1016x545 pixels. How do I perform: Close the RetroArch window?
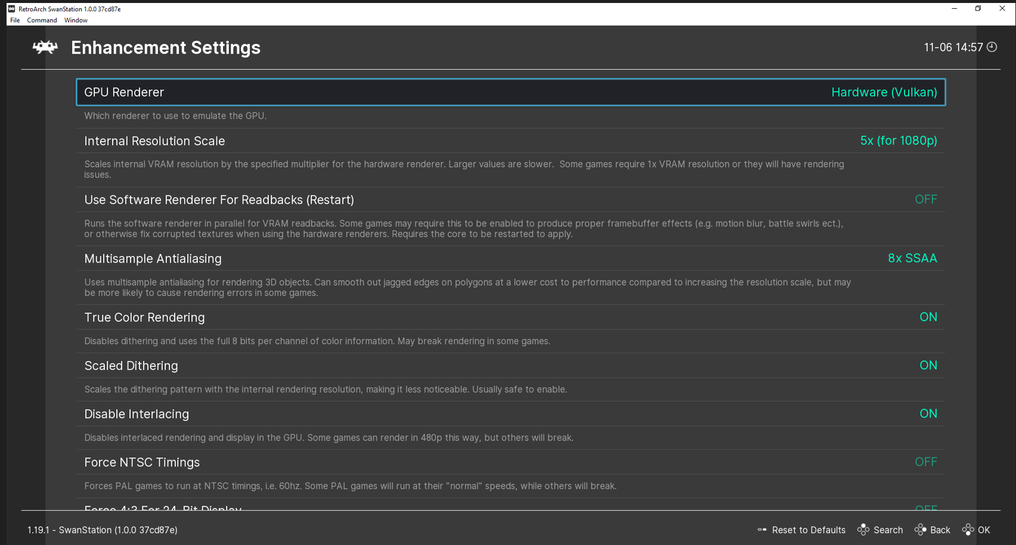pos(1002,8)
